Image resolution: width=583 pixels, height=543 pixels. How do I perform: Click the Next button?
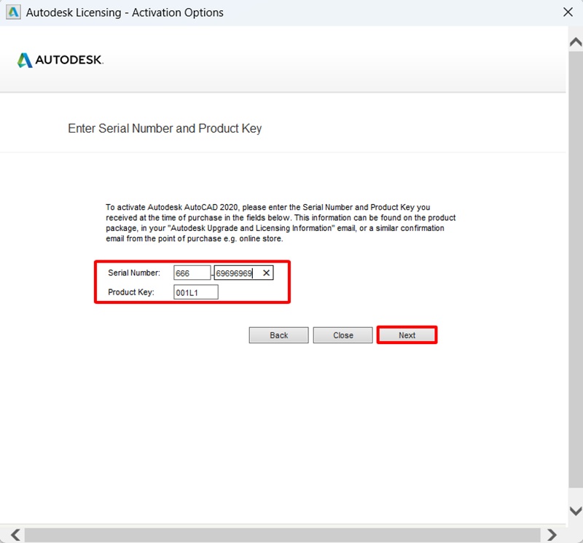tap(407, 335)
